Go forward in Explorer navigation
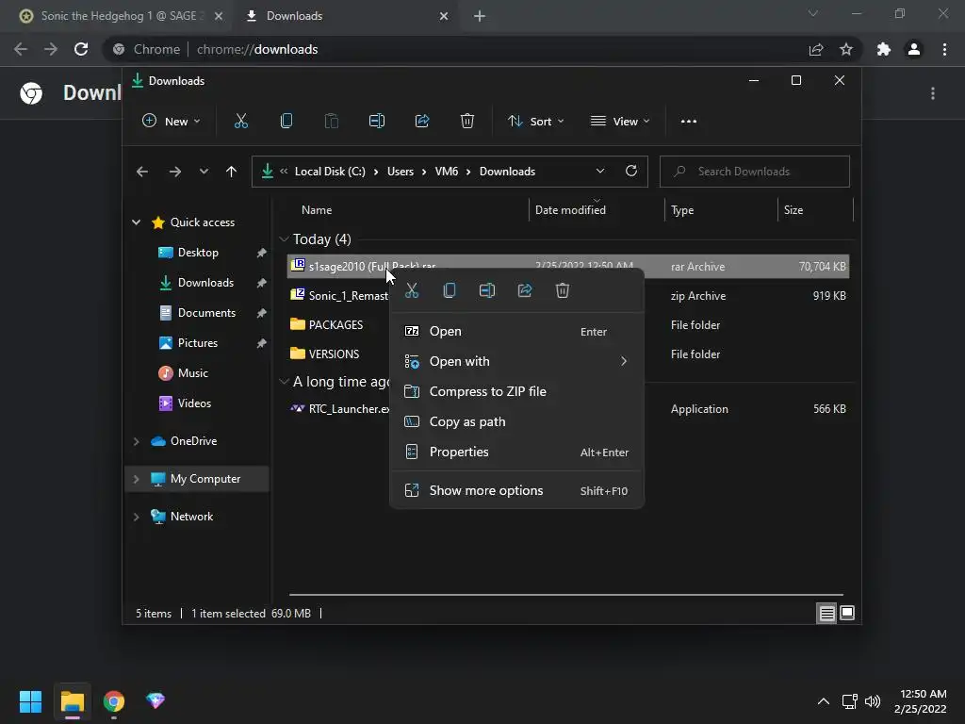The image size is (965, 724). tap(174, 172)
